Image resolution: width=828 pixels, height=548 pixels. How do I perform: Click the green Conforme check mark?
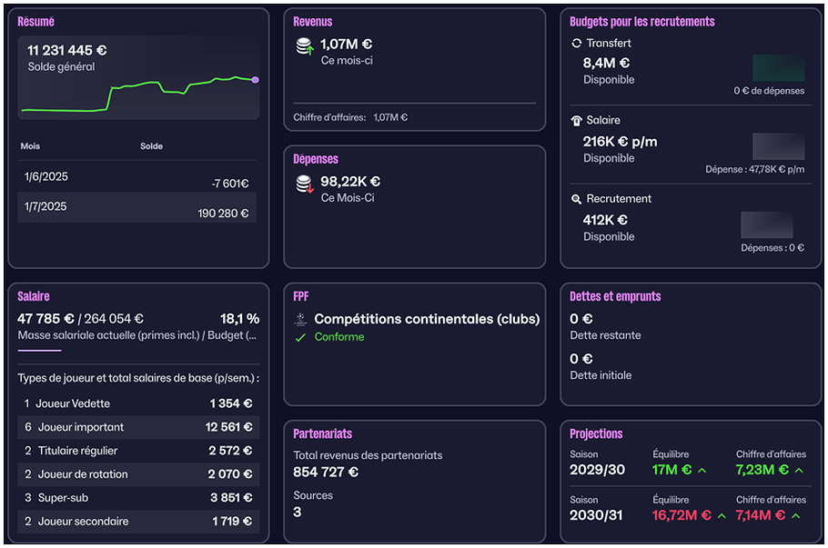(x=301, y=337)
